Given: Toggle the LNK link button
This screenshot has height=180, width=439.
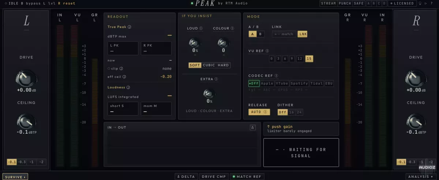Looking at the screenshot, I should pyautogui.click(x=303, y=34).
